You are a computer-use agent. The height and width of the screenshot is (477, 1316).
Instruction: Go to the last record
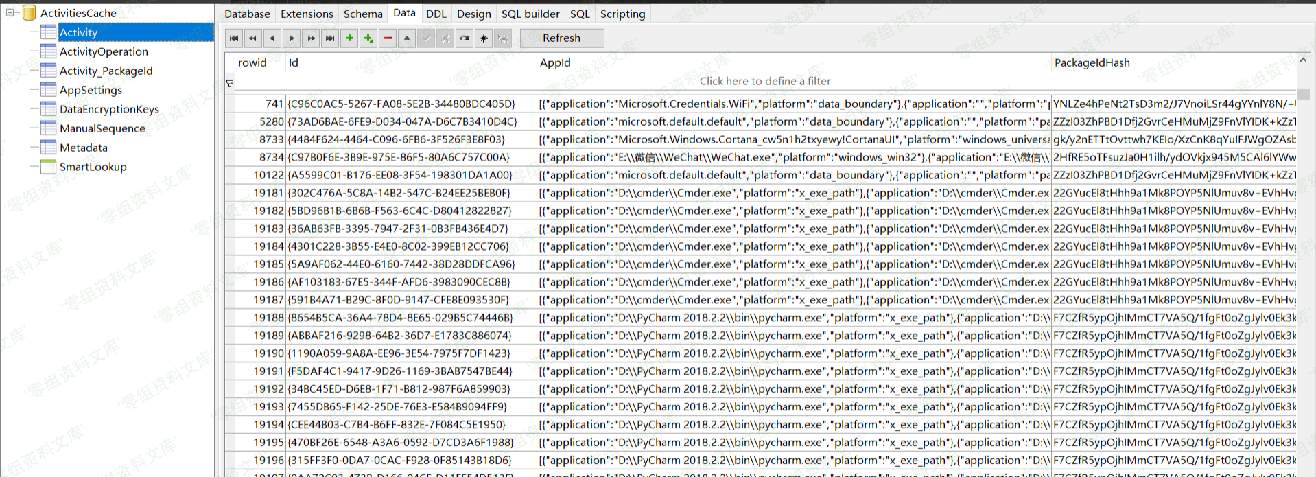click(x=330, y=38)
